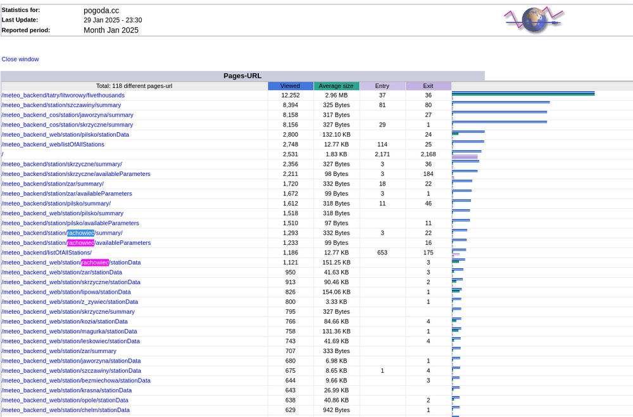
Task: Open the z_zywiec/stationData link
Action: (x=70, y=302)
